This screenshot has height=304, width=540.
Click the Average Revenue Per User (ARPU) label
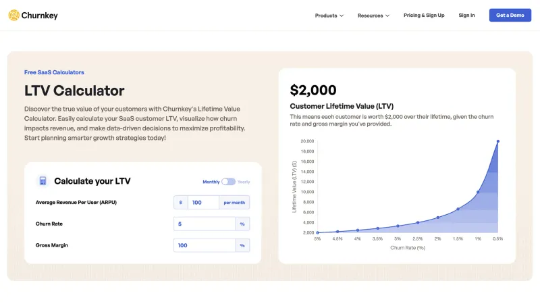(x=76, y=202)
